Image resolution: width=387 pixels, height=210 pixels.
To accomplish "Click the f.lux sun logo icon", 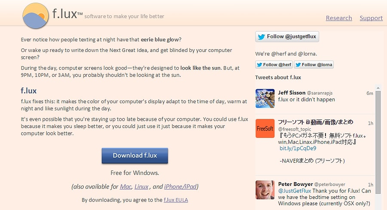I will 36,15.
